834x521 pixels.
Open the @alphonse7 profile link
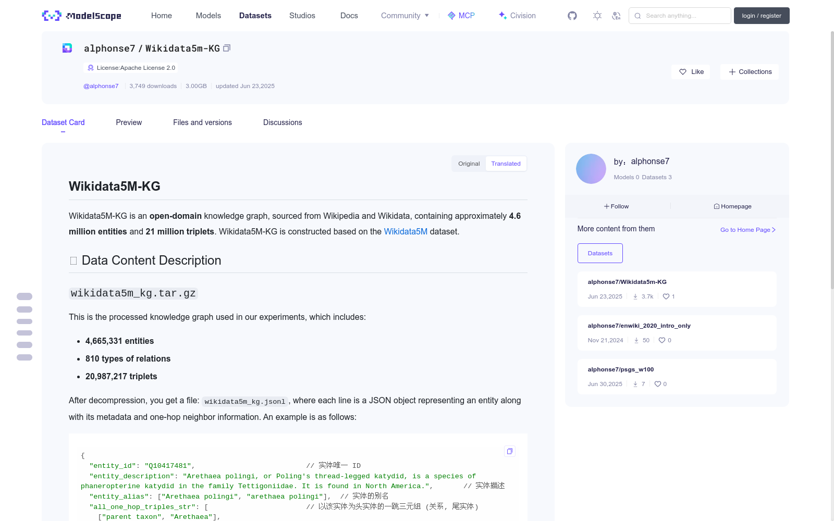point(101,86)
